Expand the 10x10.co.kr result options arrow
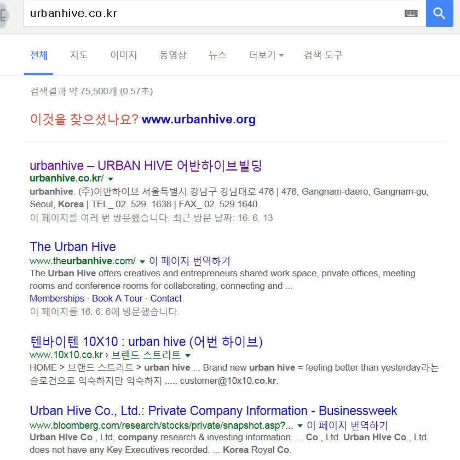Image resolution: width=460 pixels, height=460 pixels. click(188, 356)
